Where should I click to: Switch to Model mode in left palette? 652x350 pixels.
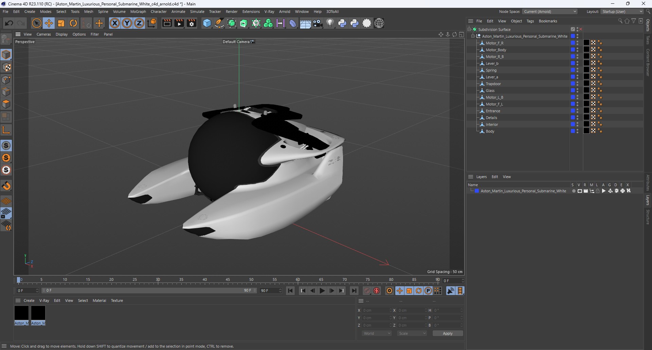[6, 55]
